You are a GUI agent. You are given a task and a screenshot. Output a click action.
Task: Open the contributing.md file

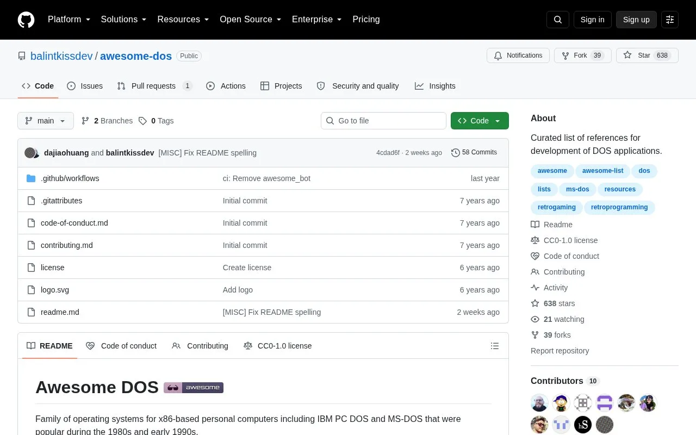pos(67,245)
